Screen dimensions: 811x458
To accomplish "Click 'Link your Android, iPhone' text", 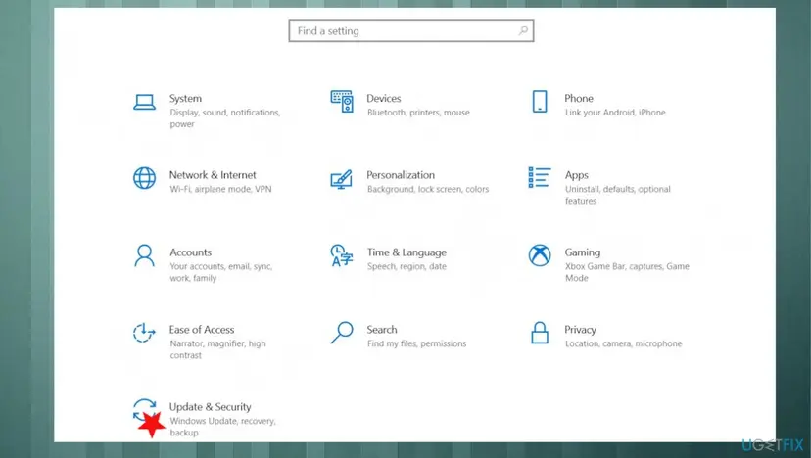I will click(615, 113).
